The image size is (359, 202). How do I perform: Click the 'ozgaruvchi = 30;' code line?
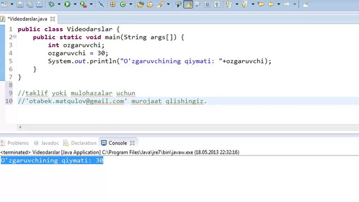[78, 53]
